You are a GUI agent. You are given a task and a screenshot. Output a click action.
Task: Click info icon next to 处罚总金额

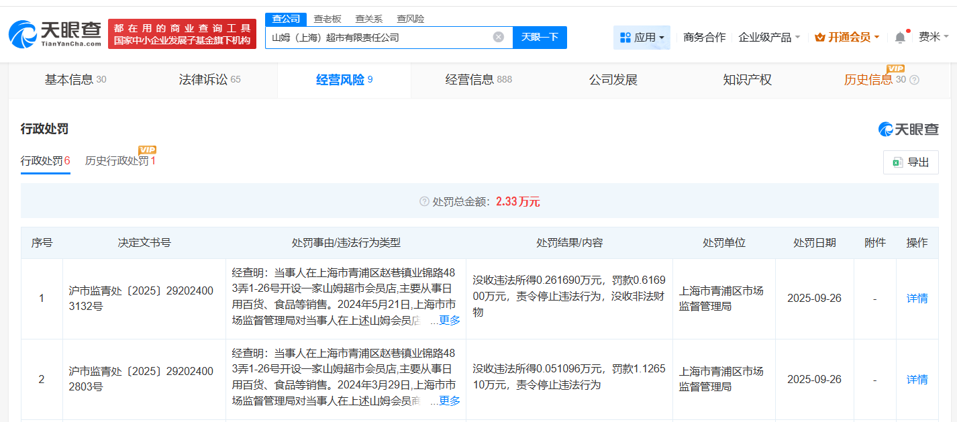point(424,201)
